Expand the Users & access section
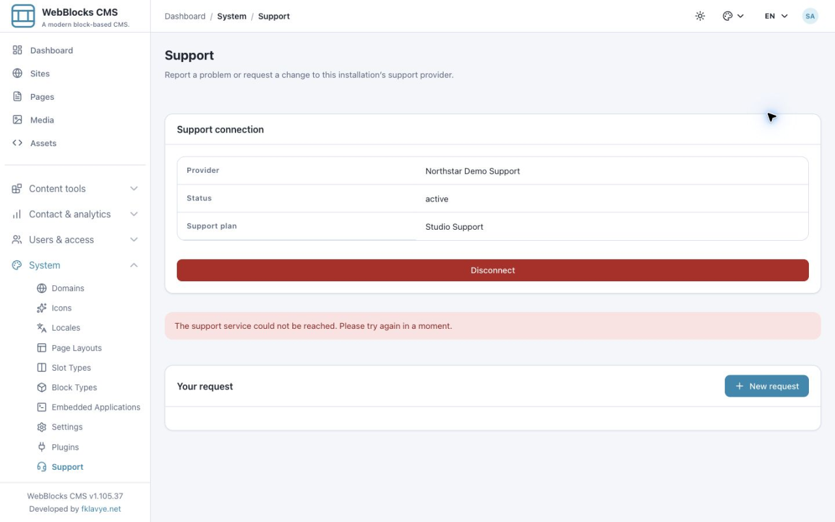Image resolution: width=835 pixels, height=522 pixels. [75, 239]
